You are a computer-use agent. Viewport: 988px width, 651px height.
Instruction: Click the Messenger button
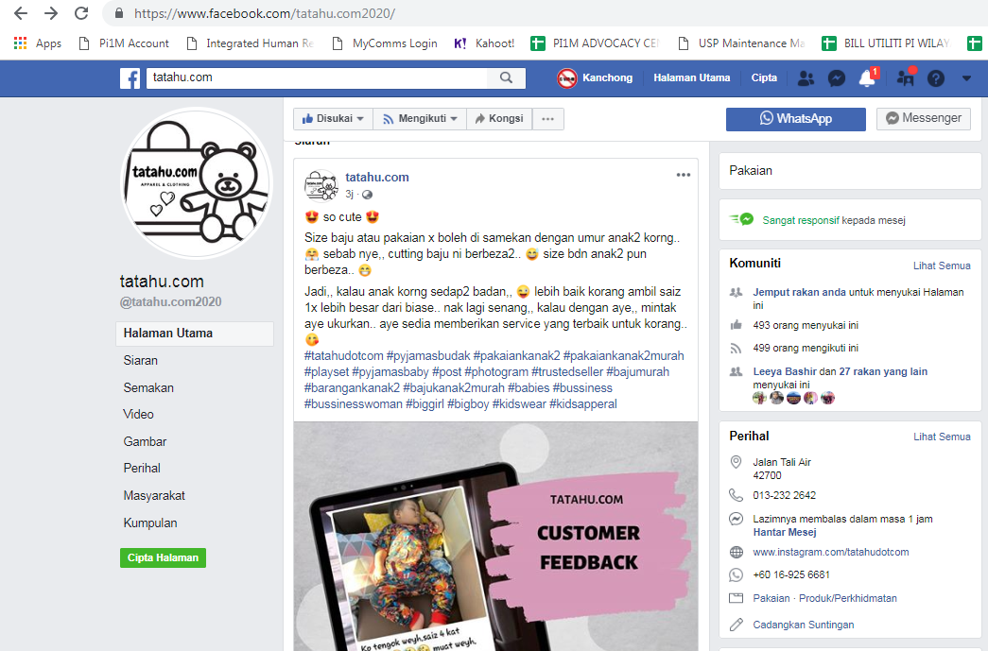[924, 118]
